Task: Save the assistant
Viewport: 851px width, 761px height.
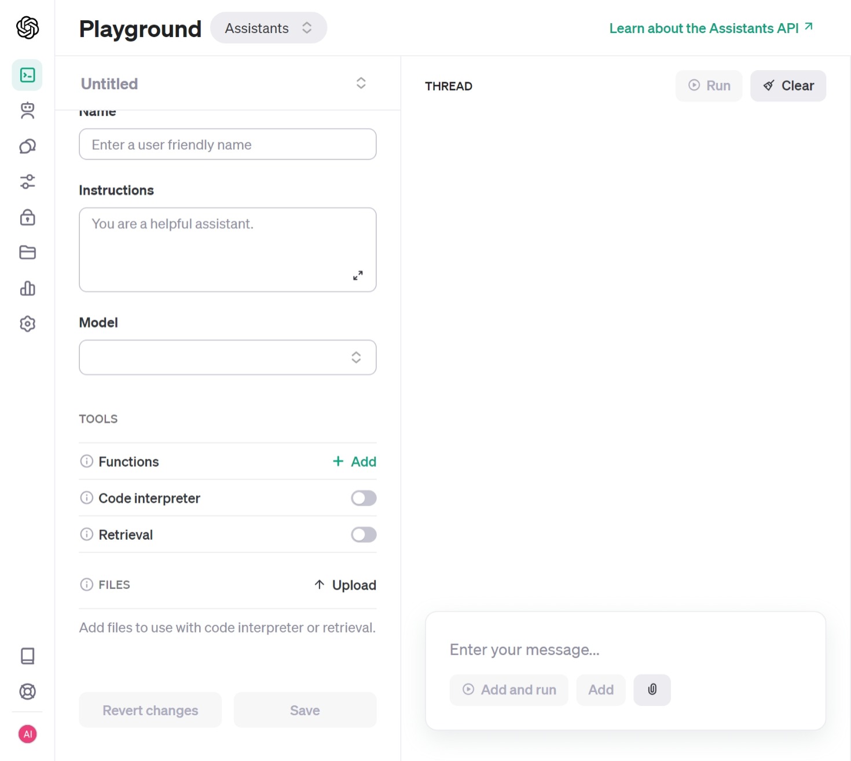Action: tap(305, 710)
